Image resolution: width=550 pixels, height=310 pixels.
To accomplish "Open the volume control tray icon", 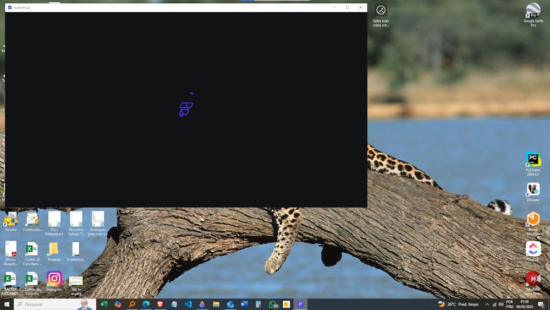I will 501,304.
